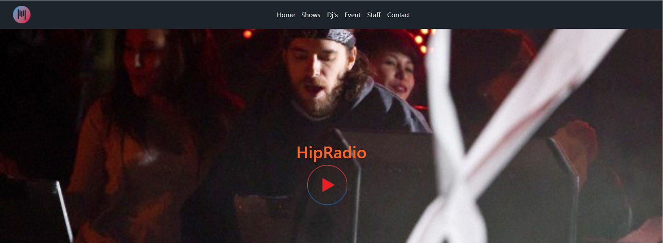Click the Contact link

tap(398, 15)
